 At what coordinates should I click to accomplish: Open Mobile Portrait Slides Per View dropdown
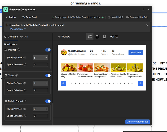[41, 109]
